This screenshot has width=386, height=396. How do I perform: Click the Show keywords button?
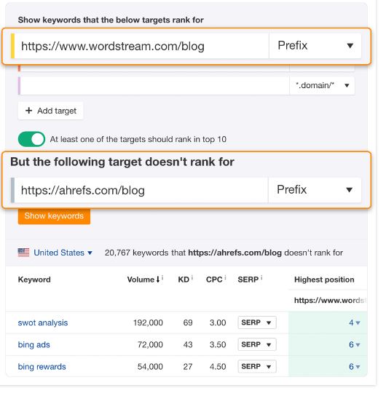pos(54,216)
